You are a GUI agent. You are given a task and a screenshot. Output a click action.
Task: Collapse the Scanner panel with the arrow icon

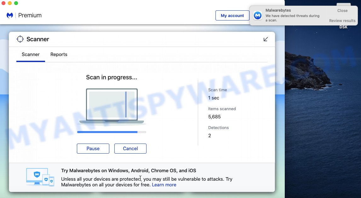pyautogui.click(x=266, y=39)
